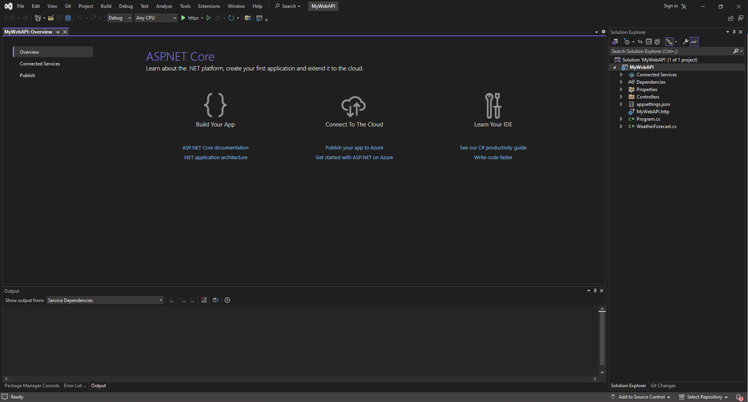Open the Service Dependencies output source dropdown
Screen dimensions: 748x402
pos(105,300)
